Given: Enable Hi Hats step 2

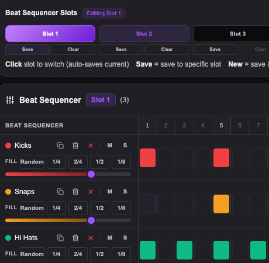Looking at the screenshot, I should (x=166, y=250).
